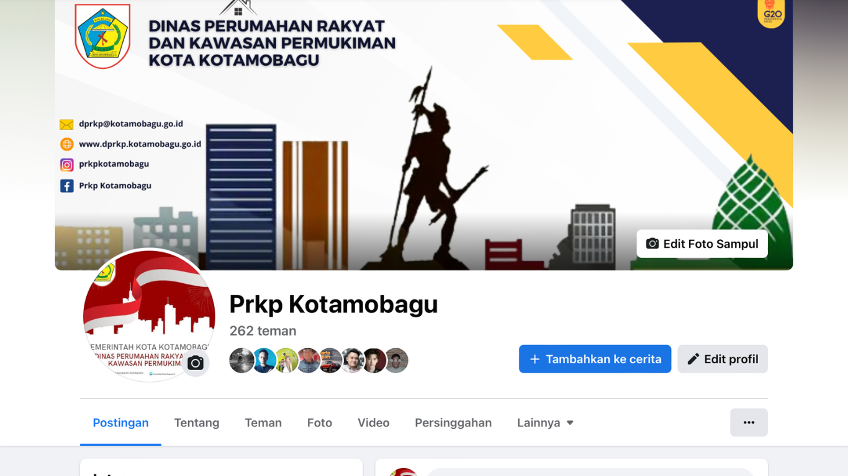The height and width of the screenshot is (476, 848).
Task: Click the Instagram icon in cover photo
Action: pyautogui.click(x=67, y=164)
